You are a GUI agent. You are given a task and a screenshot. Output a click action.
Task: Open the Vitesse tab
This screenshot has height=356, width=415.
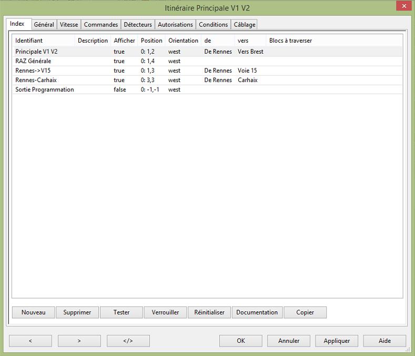pos(69,25)
